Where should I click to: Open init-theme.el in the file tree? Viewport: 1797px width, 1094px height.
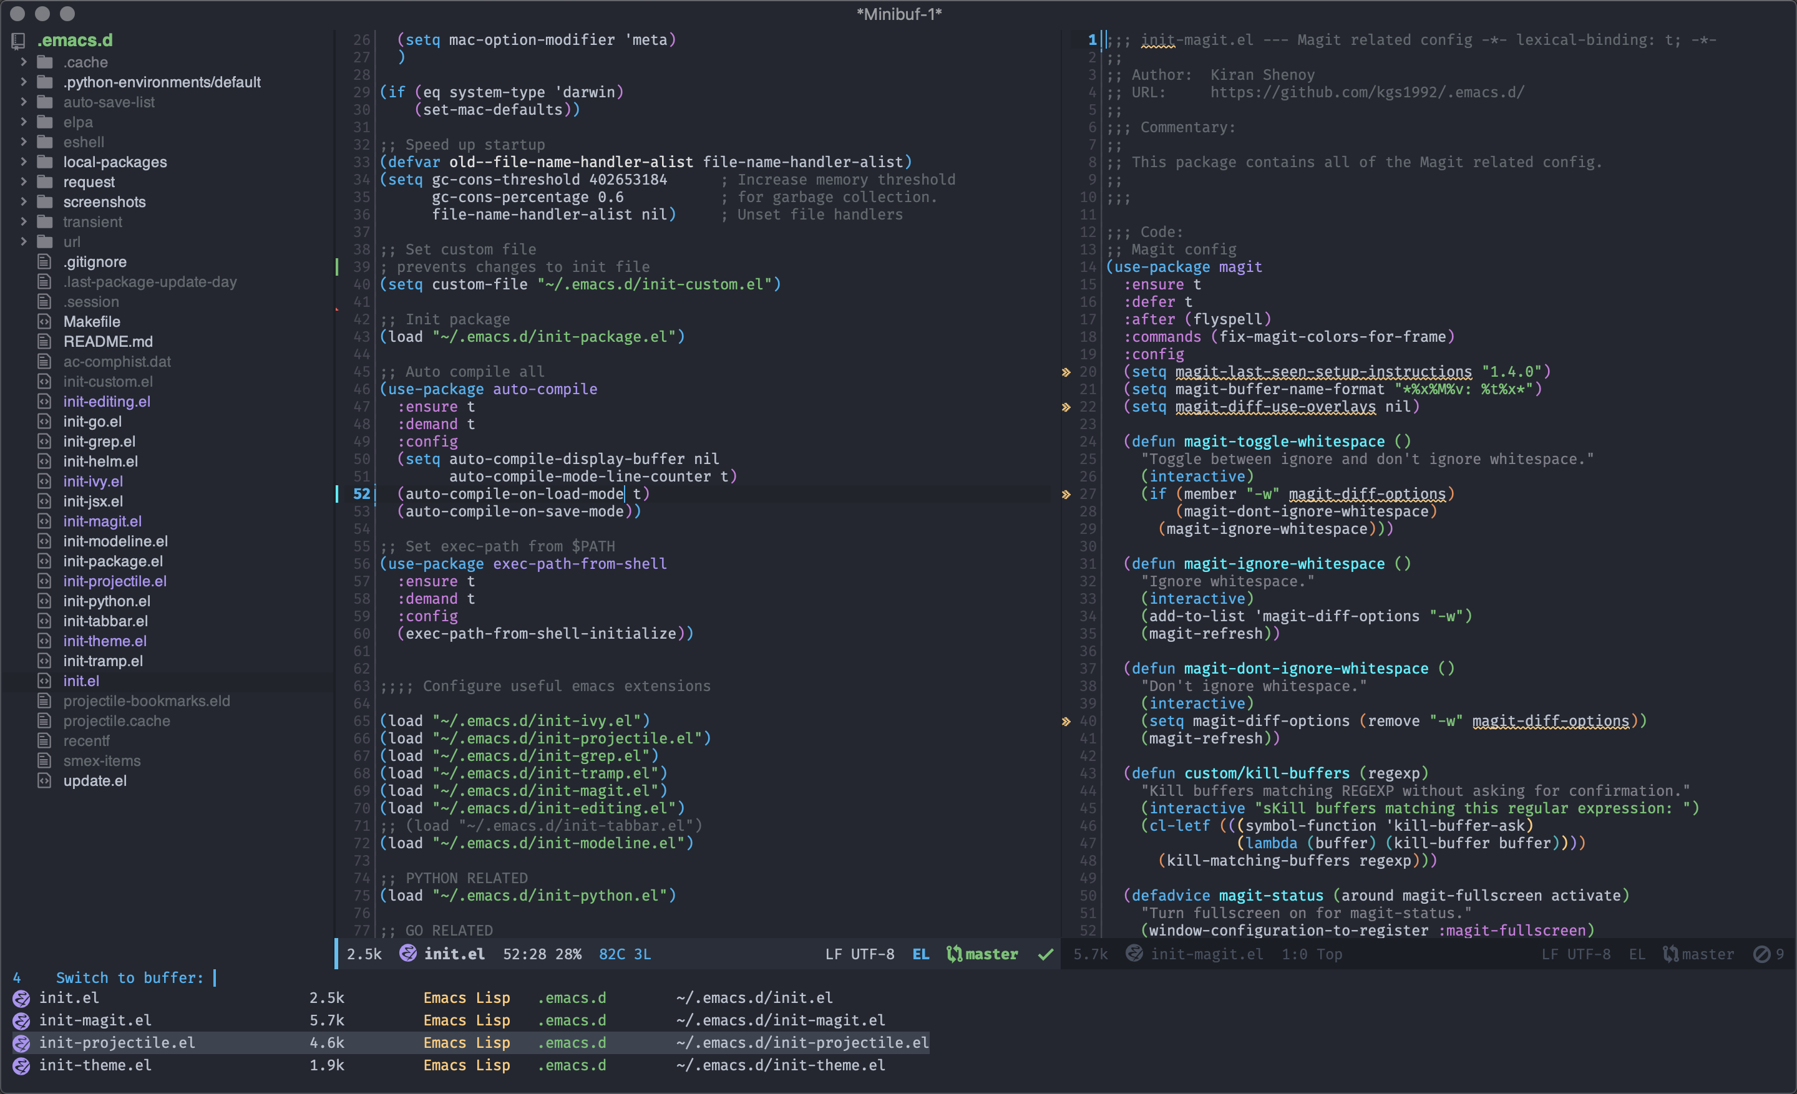(104, 641)
